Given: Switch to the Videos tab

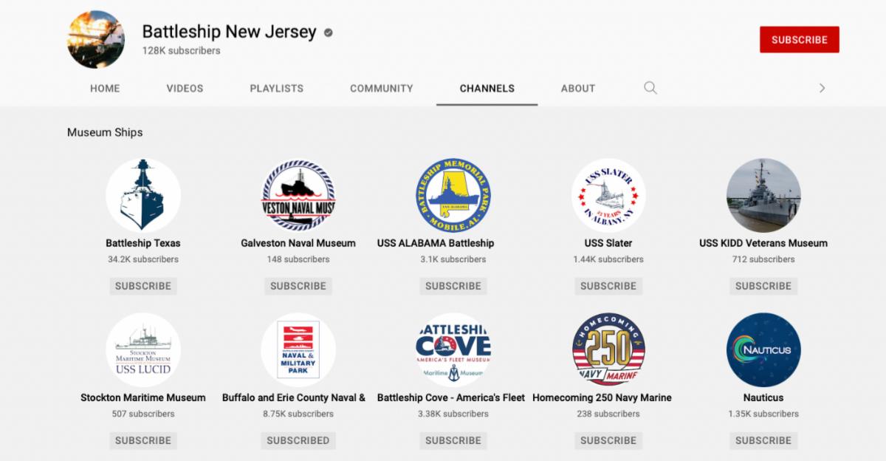Looking at the screenshot, I should (185, 88).
